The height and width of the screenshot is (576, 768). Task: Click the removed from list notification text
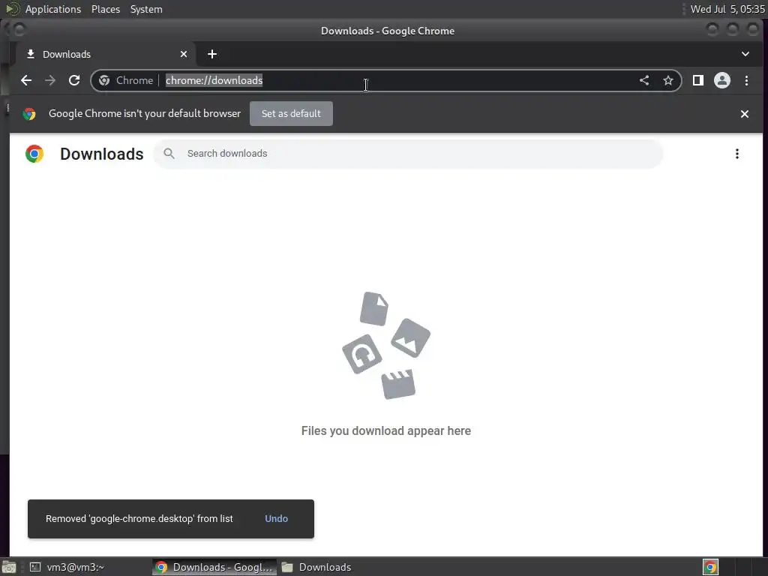[139, 518]
